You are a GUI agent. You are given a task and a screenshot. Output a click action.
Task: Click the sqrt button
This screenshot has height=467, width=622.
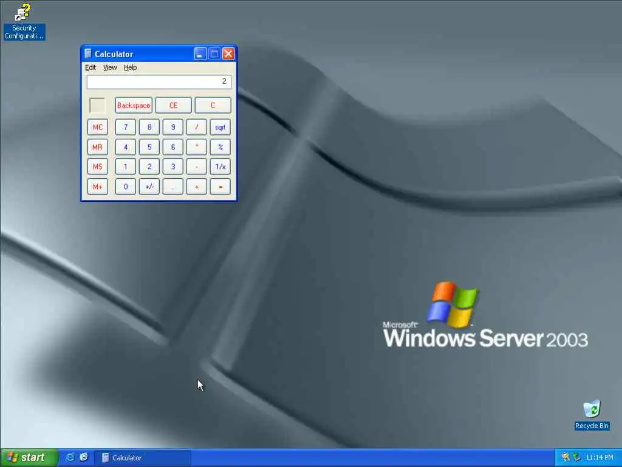(220, 127)
